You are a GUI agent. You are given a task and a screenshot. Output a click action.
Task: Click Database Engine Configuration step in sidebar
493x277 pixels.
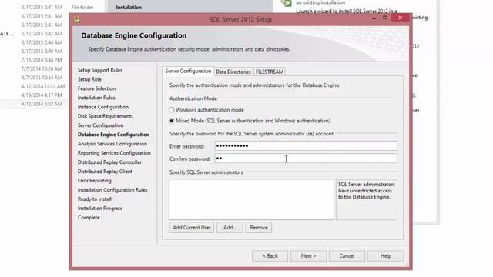point(113,135)
